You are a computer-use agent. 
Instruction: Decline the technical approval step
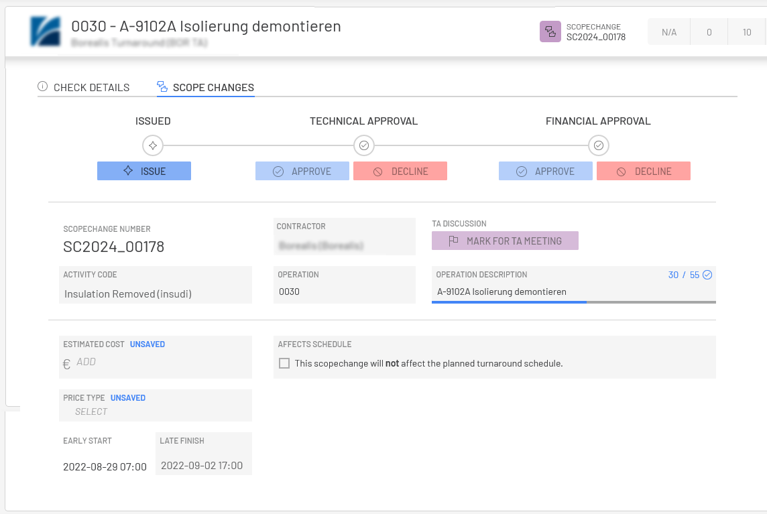400,172
